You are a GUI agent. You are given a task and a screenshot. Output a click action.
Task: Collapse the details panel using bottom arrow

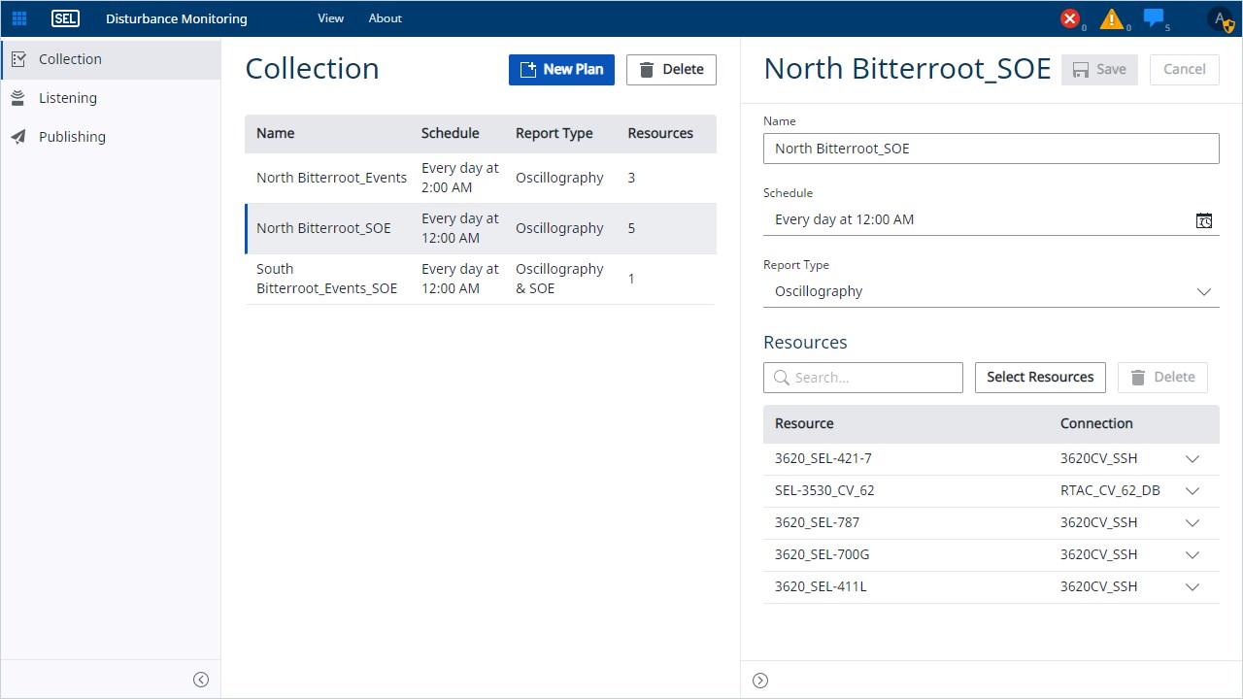(760, 681)
